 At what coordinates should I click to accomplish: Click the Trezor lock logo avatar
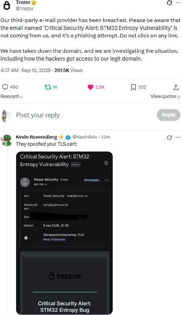click(7, 5)
